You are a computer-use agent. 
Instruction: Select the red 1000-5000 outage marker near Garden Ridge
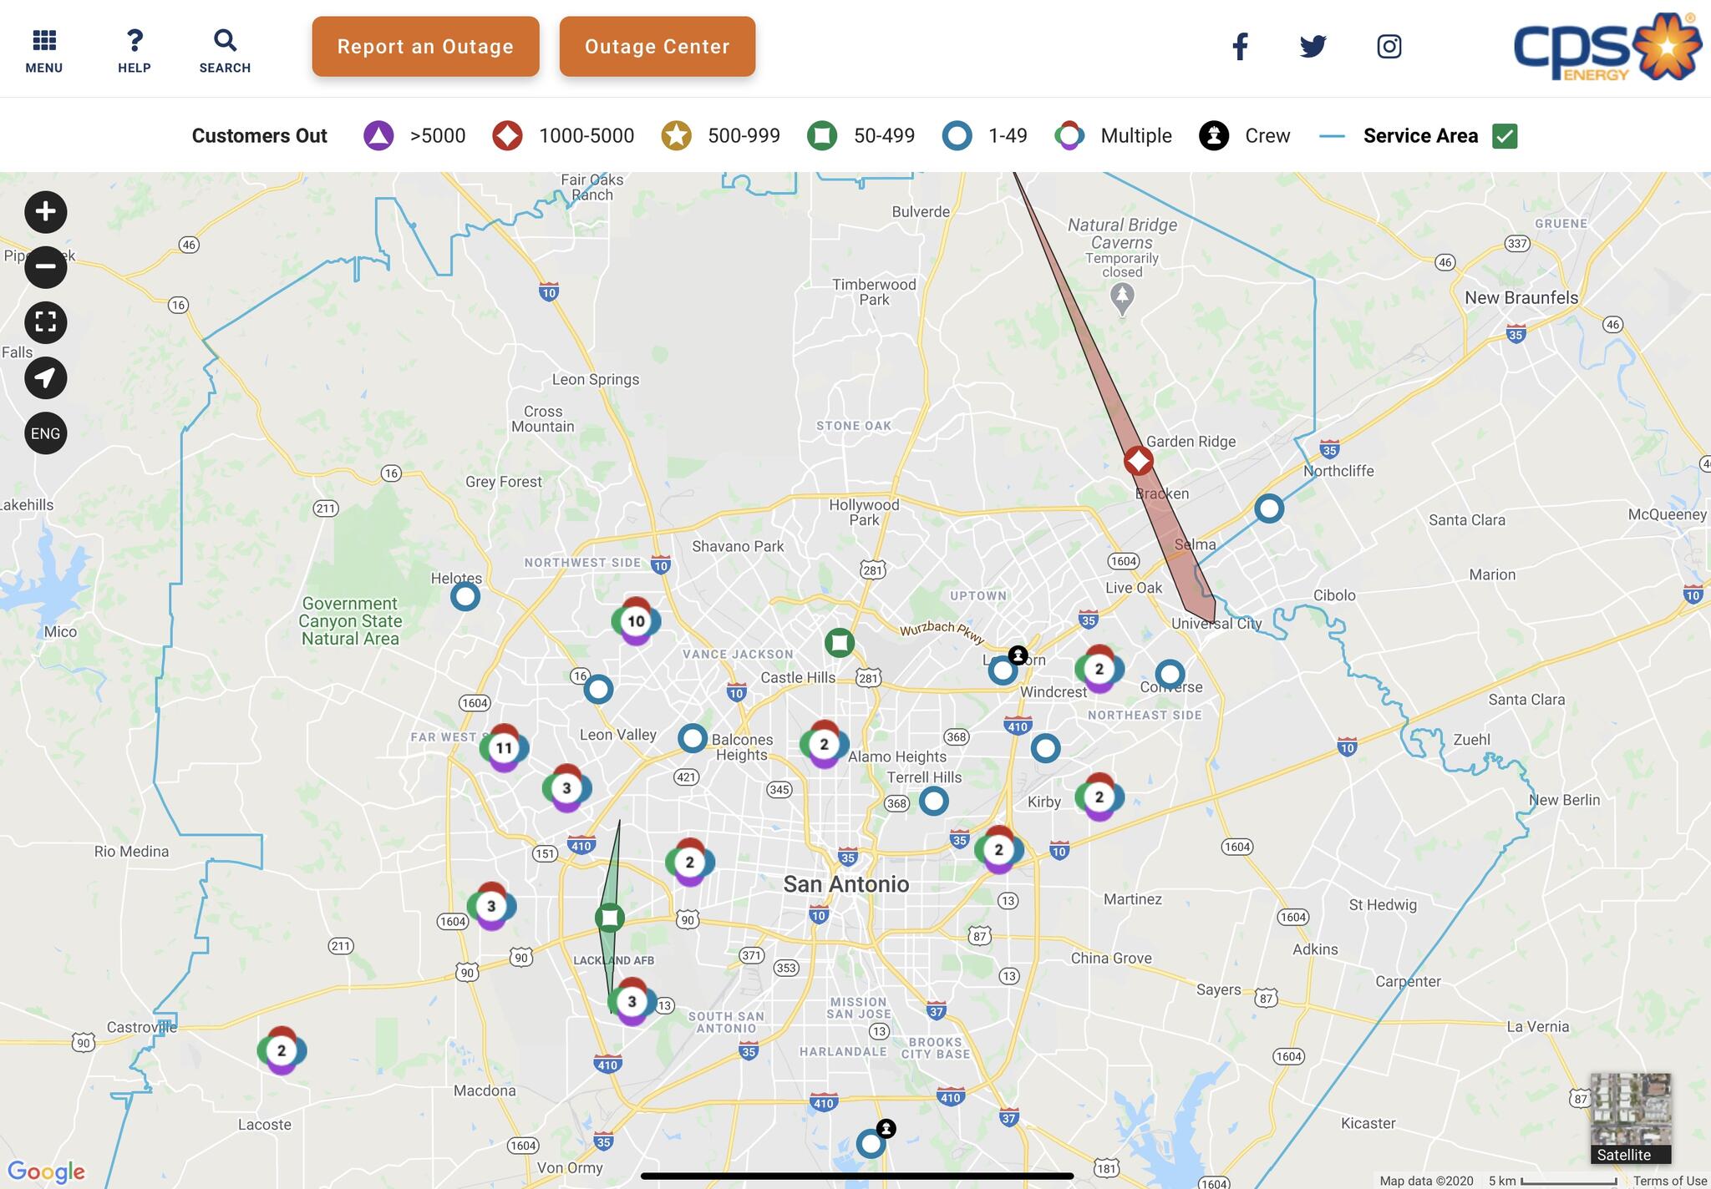[x=1138, y=460]
